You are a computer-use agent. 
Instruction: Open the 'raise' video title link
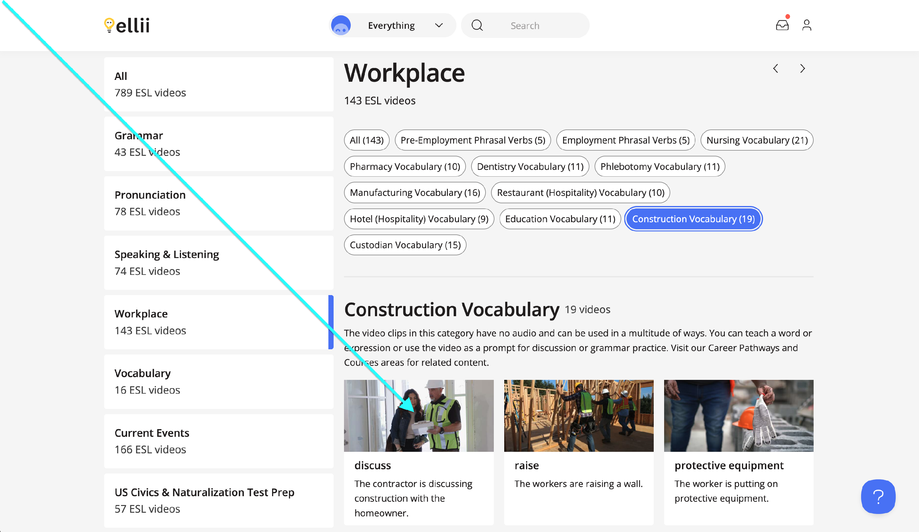(x=526, y=465)
